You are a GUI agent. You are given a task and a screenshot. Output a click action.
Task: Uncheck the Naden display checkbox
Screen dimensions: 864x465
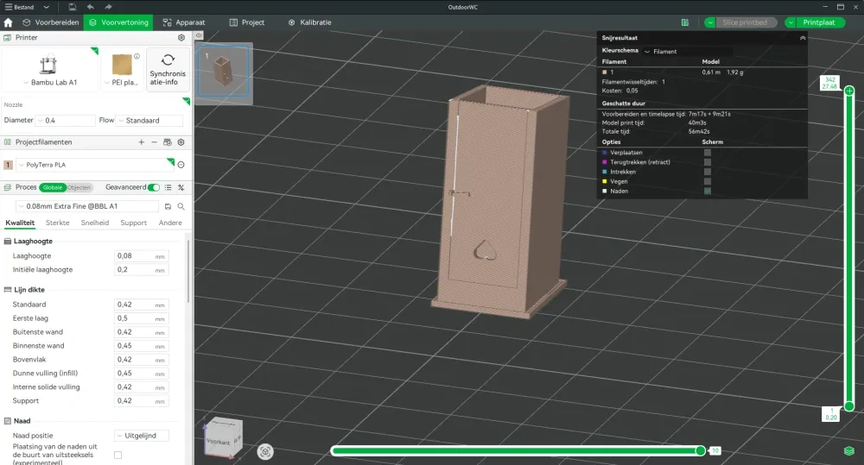[707, 191]
